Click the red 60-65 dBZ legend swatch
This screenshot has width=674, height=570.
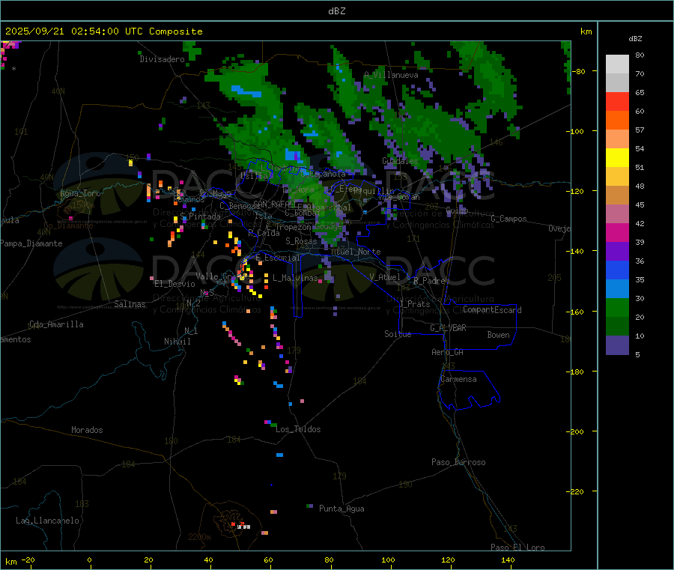pos(617,101)
